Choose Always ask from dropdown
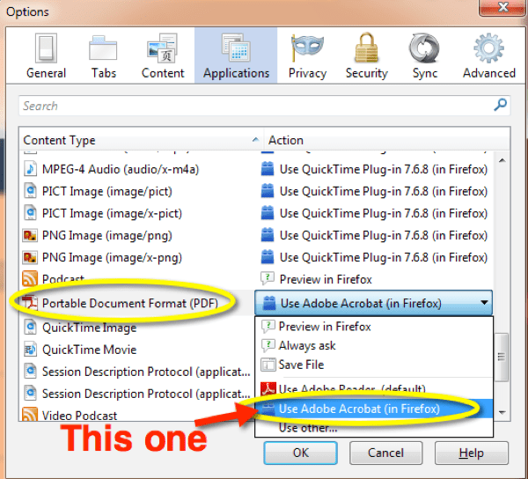The image size is (528, 479). [374, 345]
